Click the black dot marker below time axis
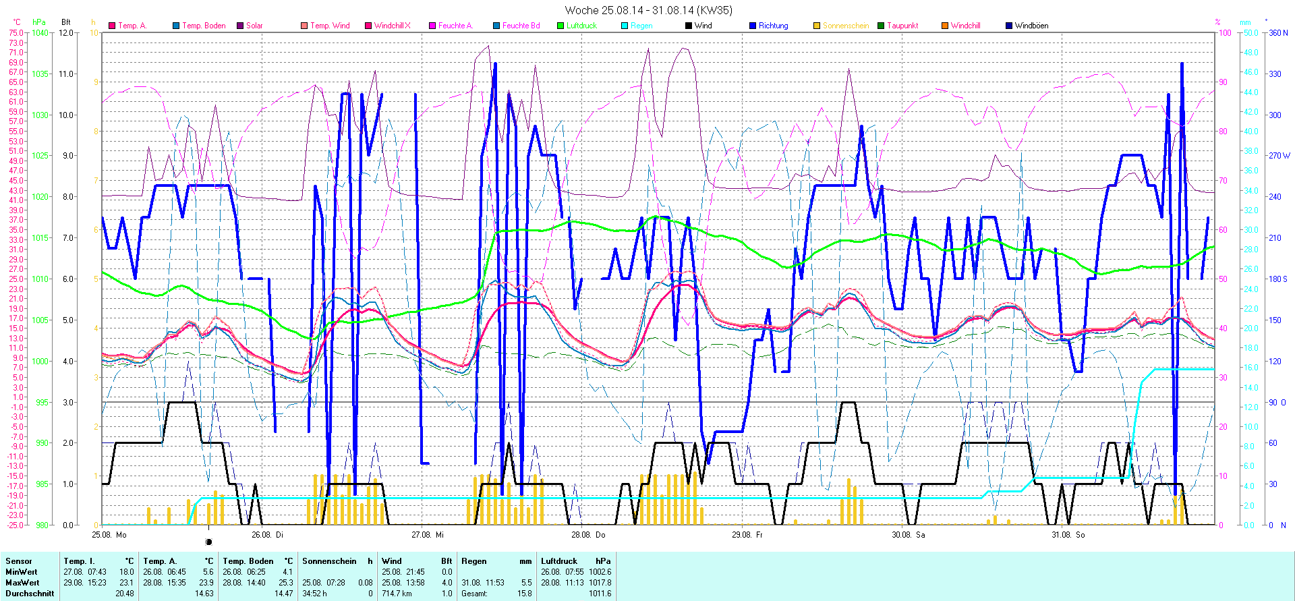This screenshot has width=1295, height=601. click(x=209, y=542)
